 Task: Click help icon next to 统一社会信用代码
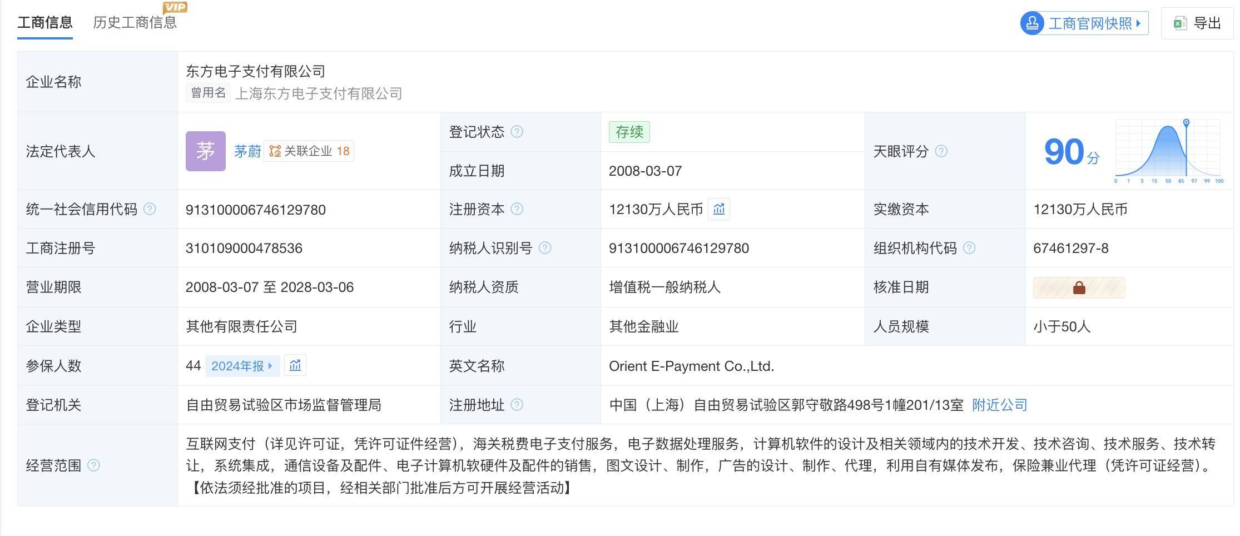coord(150,209)
